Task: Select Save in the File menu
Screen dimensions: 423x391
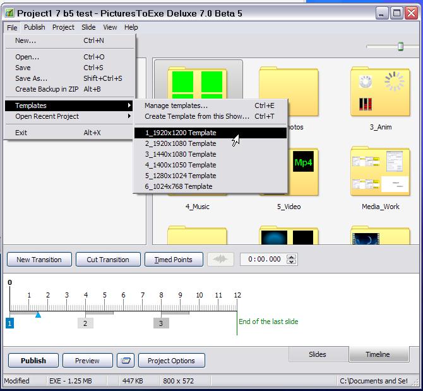Action: (x=69, y=68)
